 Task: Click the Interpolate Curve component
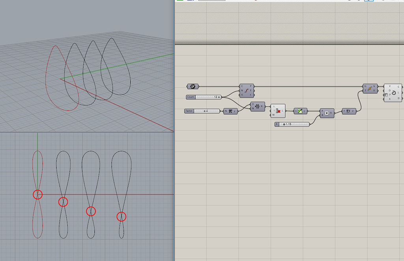(x=393, y=92)
